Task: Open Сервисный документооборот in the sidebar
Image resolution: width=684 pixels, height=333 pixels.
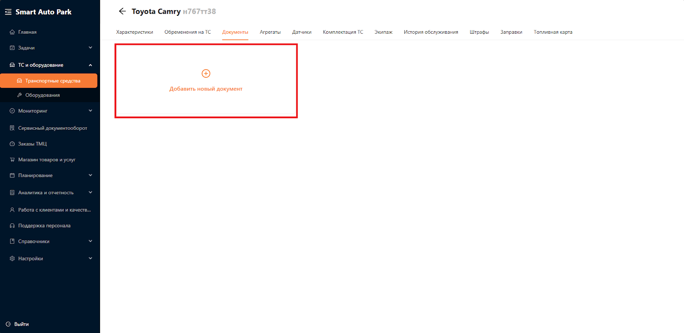Action: [x=52, y=128]
